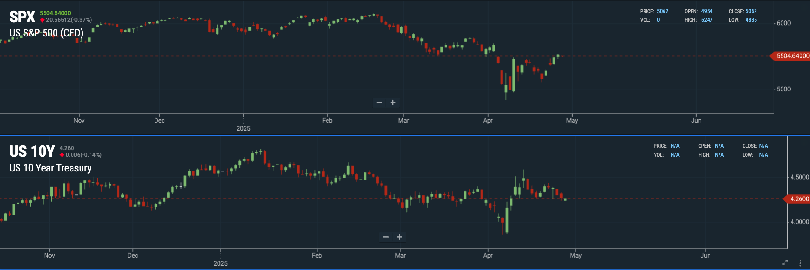
Task: Click the Feb label on SPX time axis
Action: coord(328,120)
